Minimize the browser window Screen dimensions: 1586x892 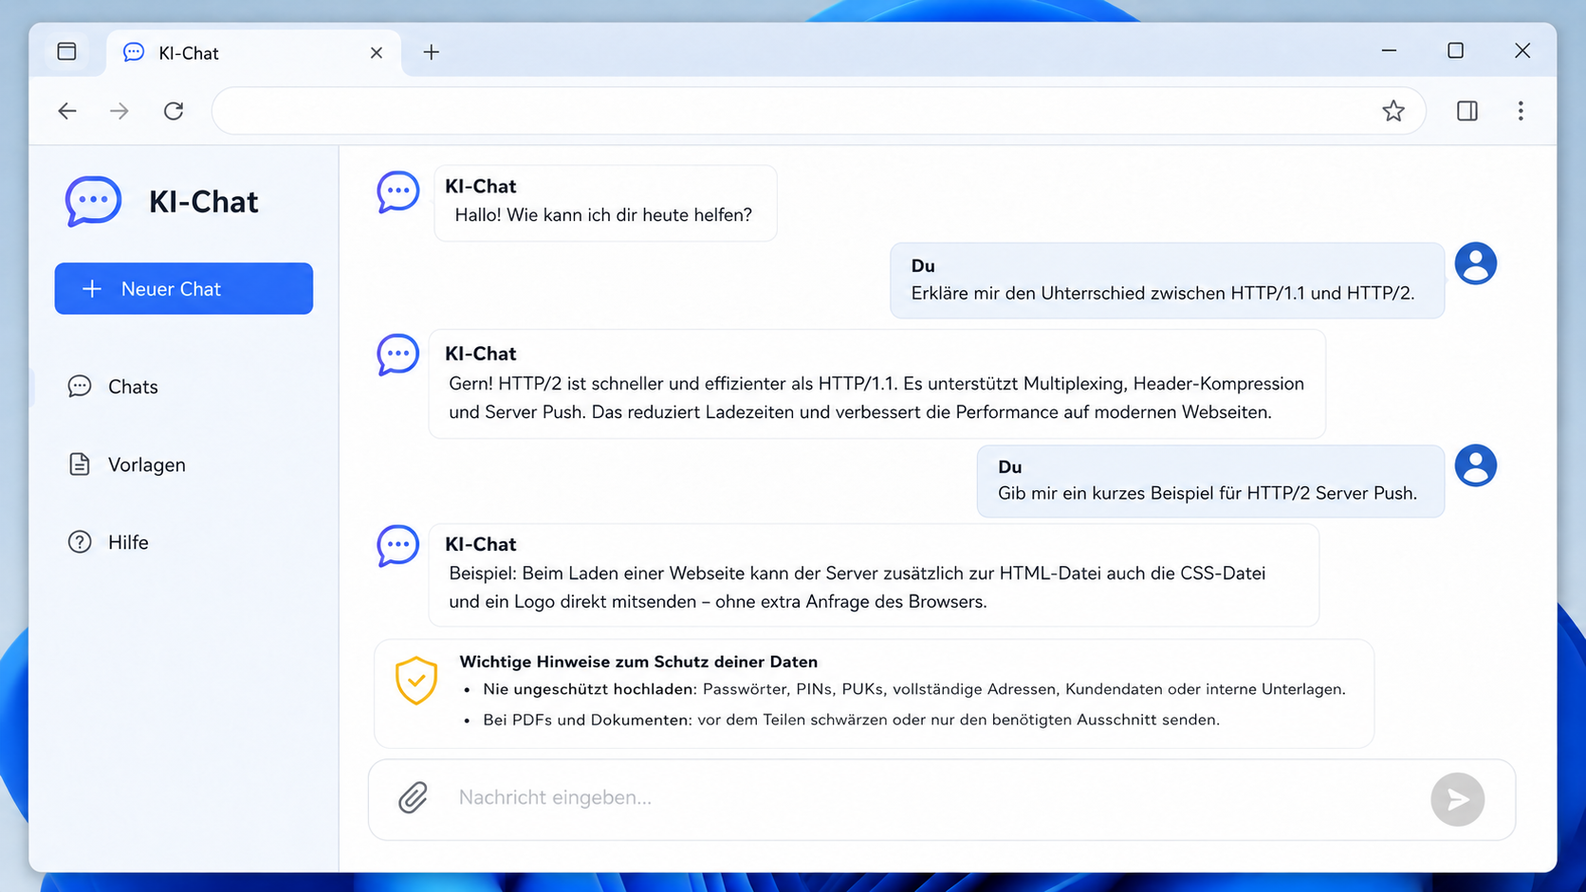[x=1389, y=51]
